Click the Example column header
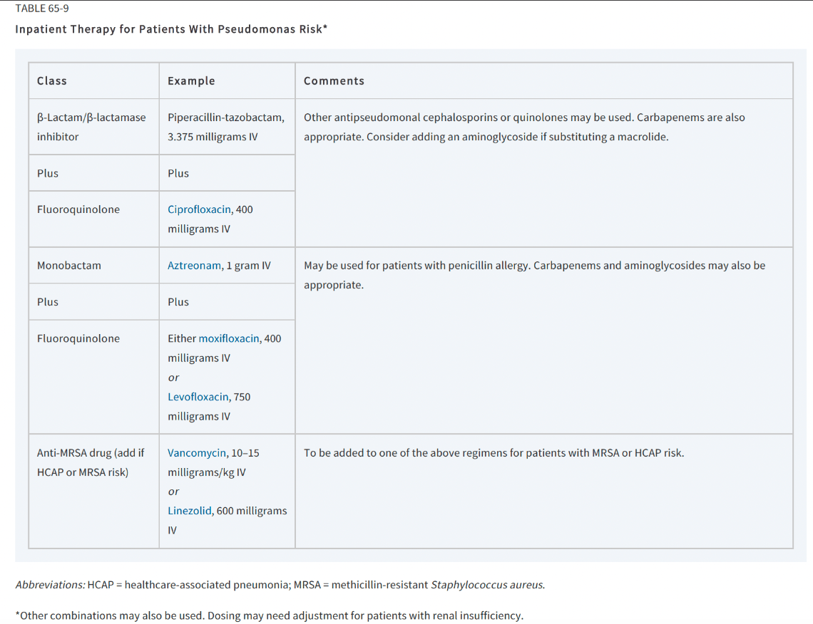Viewport: 813px width, 624px height. pyautogui.click(x=191, y=80)
